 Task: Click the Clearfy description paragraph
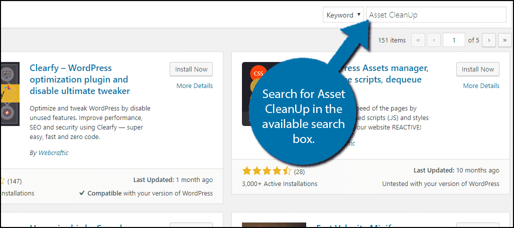click(x=90, y=122)
